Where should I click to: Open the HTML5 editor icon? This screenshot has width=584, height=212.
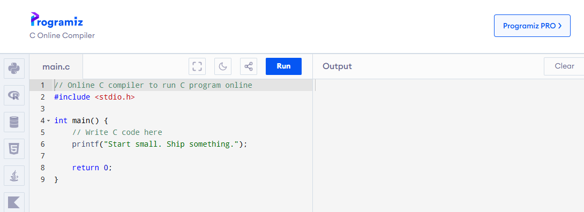pos(14,149)
